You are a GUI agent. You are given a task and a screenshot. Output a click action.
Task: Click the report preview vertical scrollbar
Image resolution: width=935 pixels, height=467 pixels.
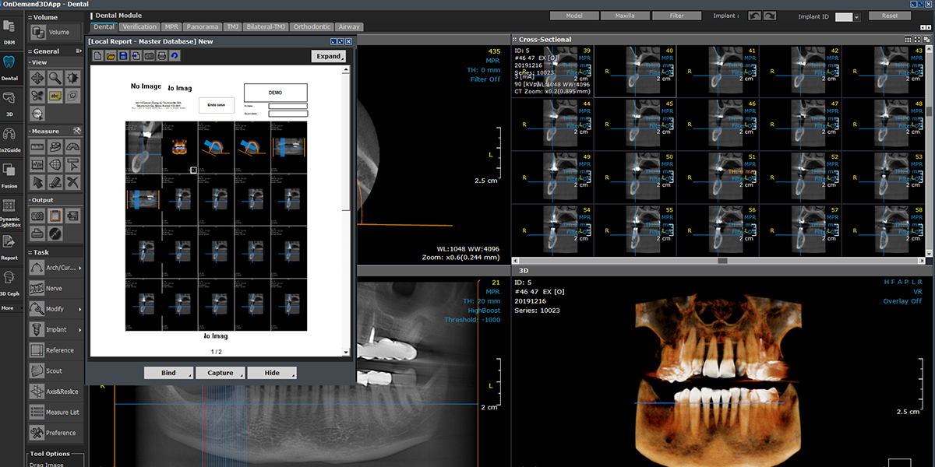[x=346, y=140]
